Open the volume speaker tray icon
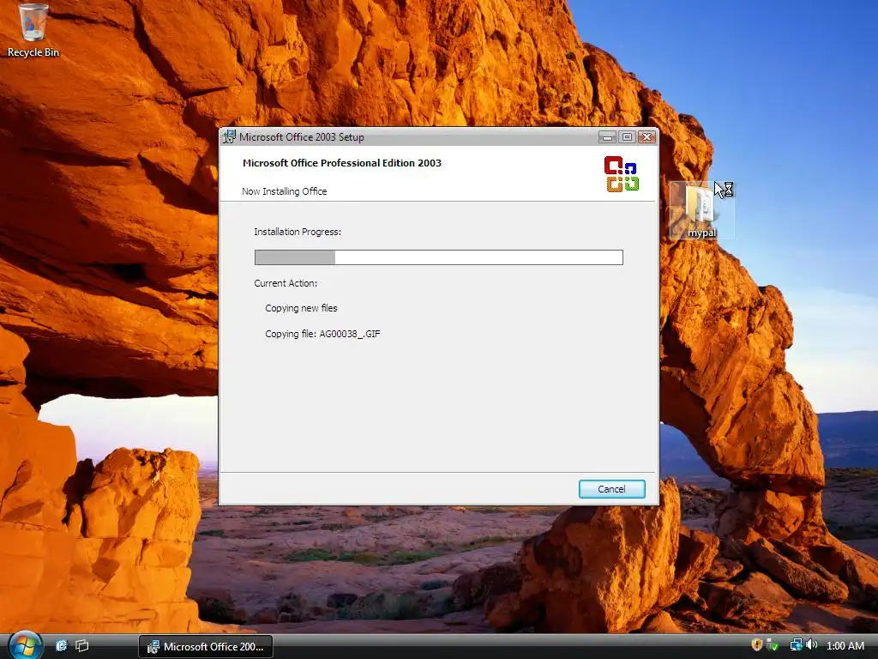Image resolution: width=878 pixels, height=659 pixels. 812,645
